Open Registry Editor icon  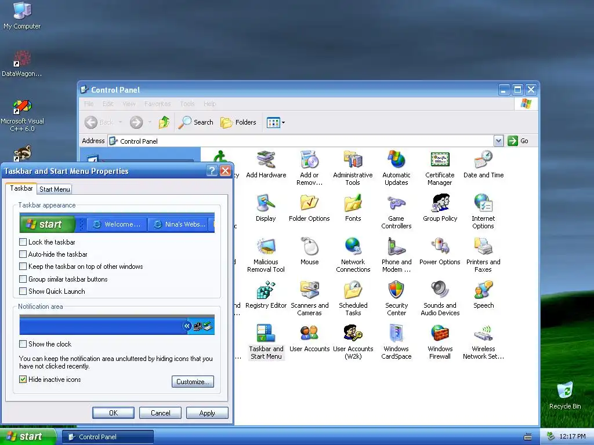[266, 295]
